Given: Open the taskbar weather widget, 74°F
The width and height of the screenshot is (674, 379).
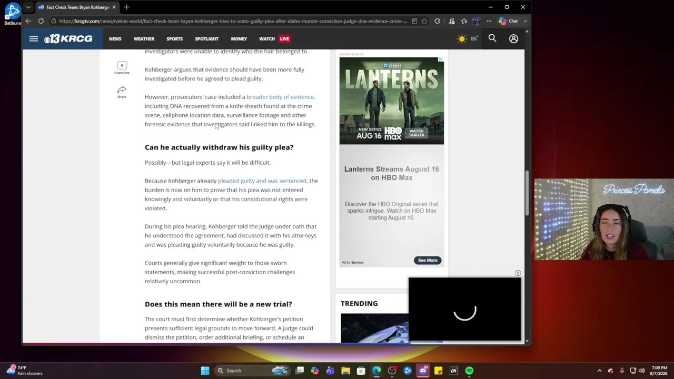Looking at the screenshot, I should coord(24,371).
